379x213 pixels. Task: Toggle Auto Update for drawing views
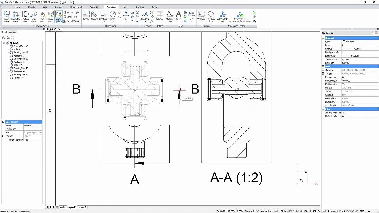pos(58,17)
